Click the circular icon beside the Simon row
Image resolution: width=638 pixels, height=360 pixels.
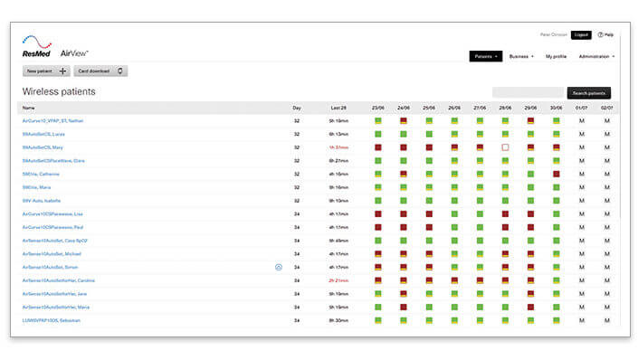279,267
